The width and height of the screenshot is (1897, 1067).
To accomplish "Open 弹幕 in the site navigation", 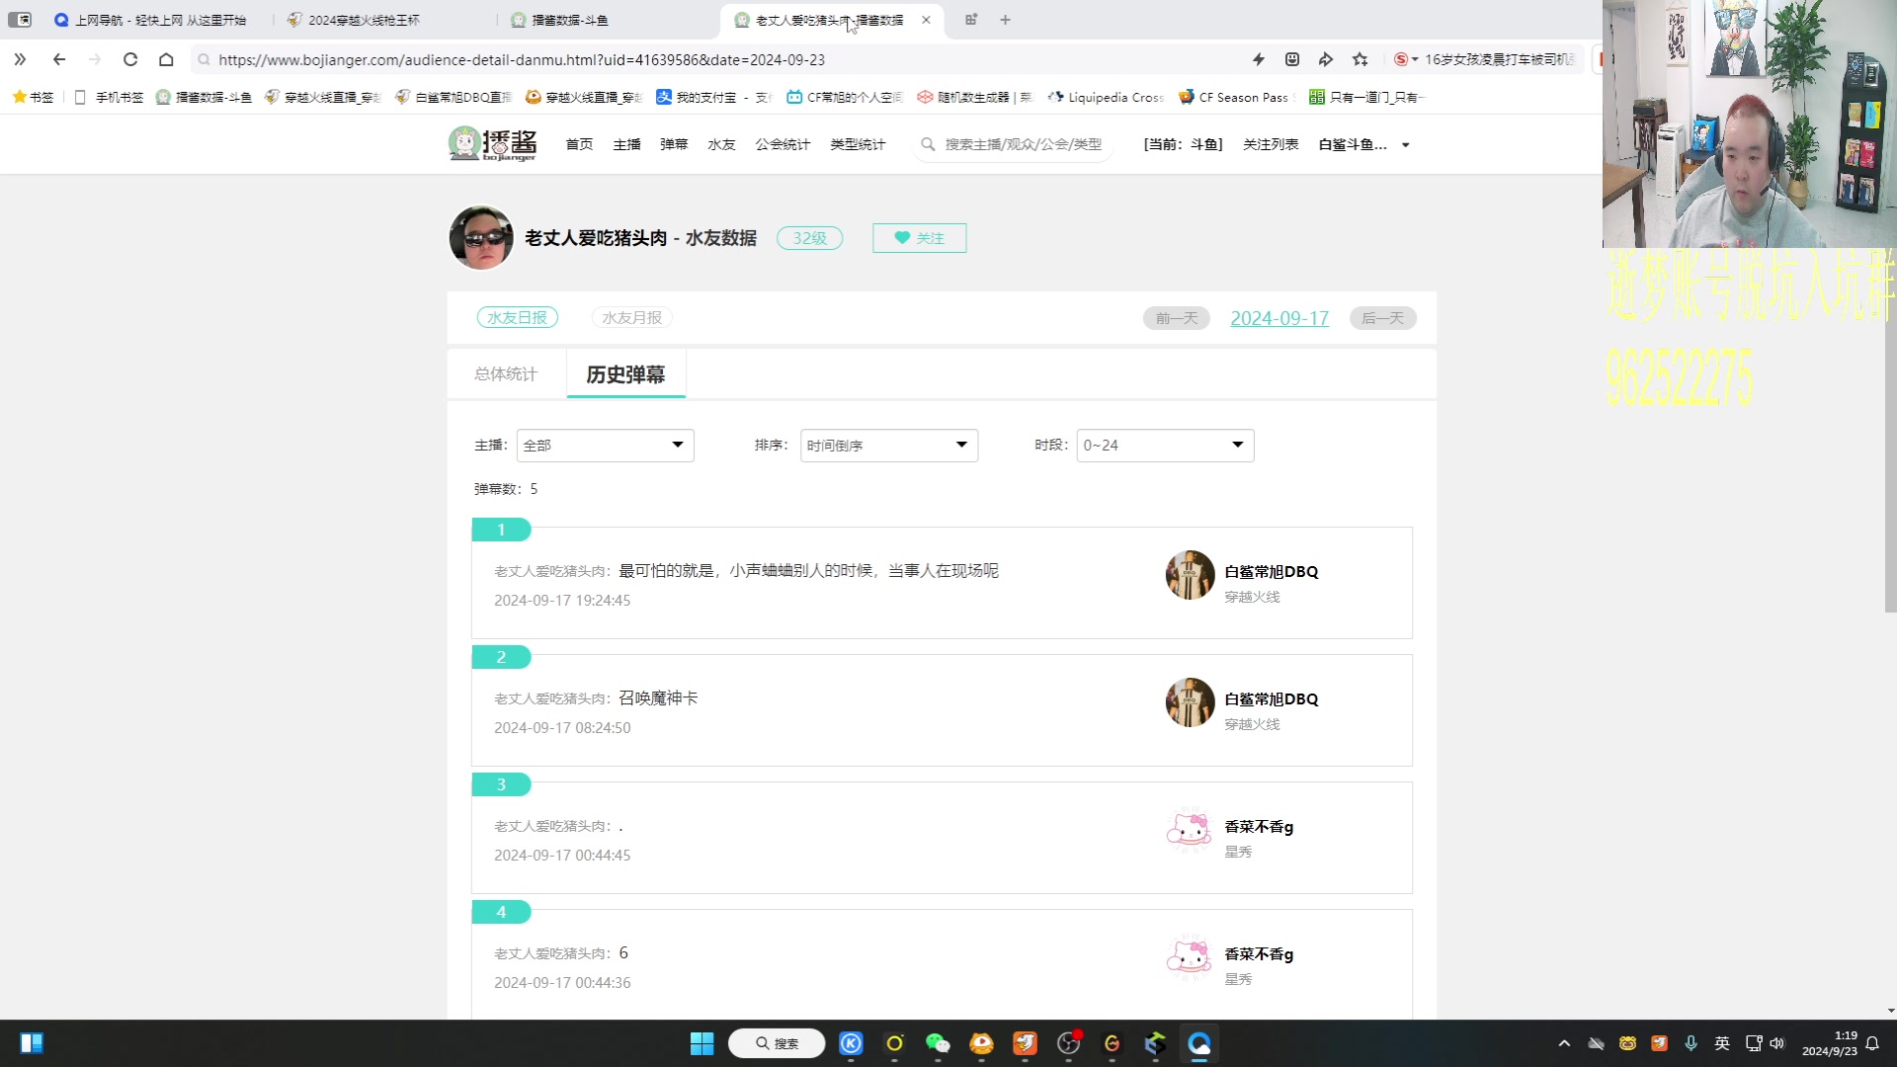I will pyautogui.click(x=674, y=144).
